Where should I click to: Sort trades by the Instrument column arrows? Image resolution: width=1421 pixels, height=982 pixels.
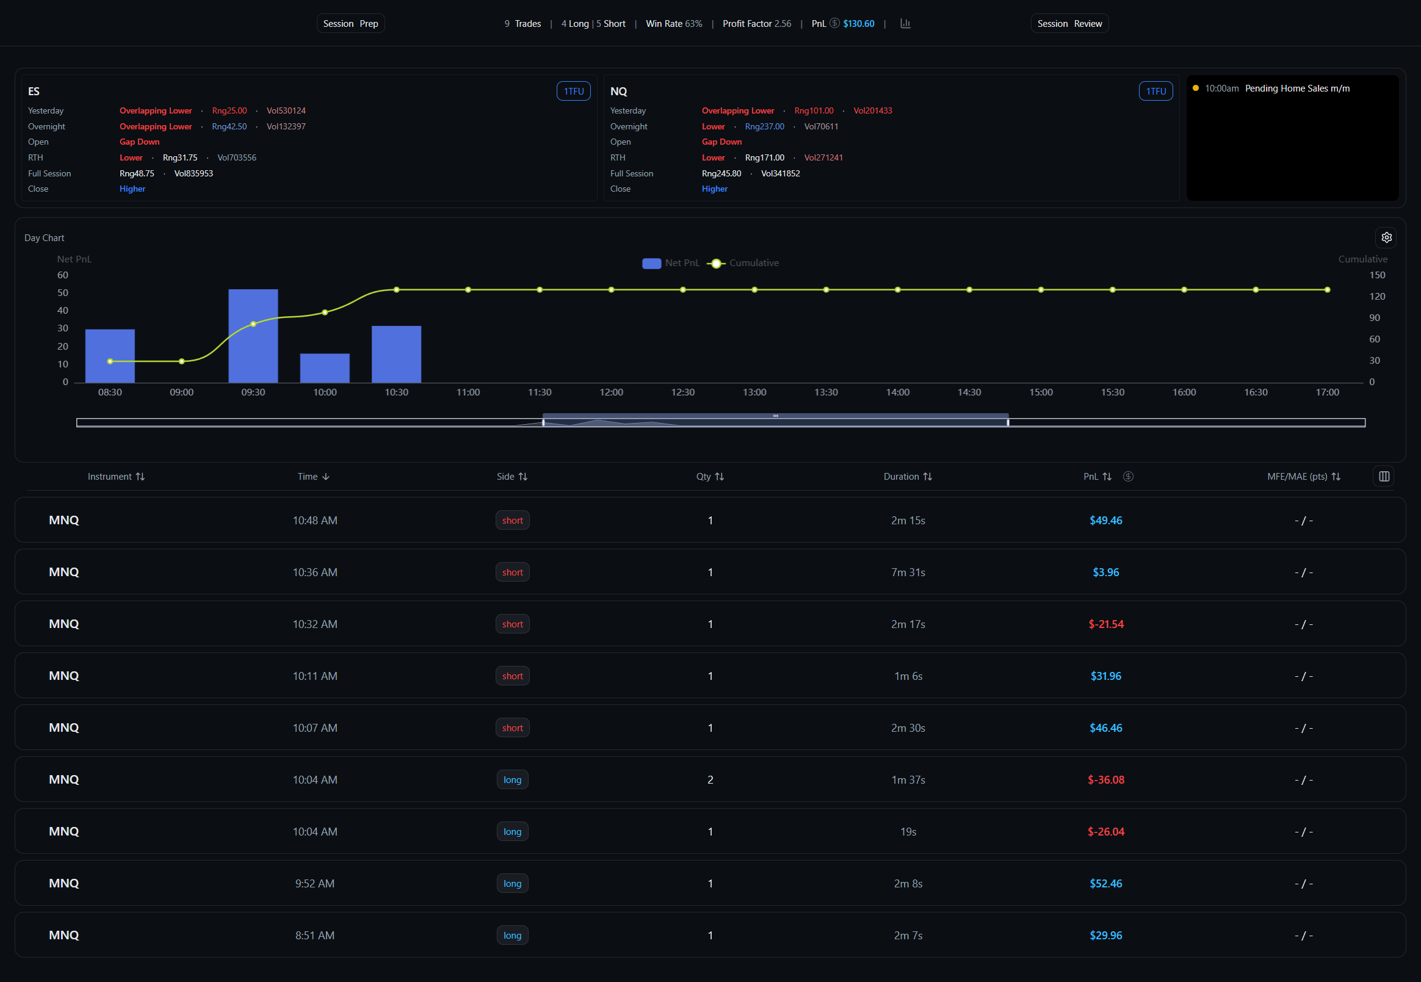(x=141, y=475)
